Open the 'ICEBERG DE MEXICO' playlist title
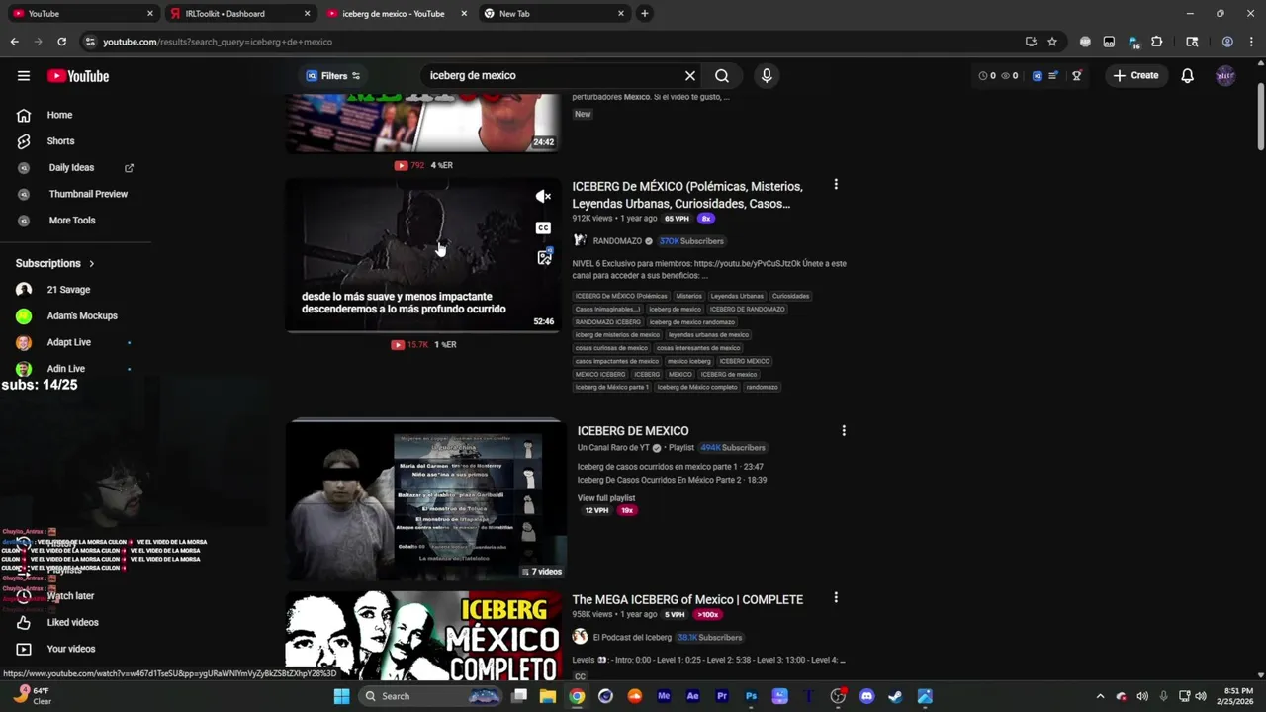 [633, 431]
